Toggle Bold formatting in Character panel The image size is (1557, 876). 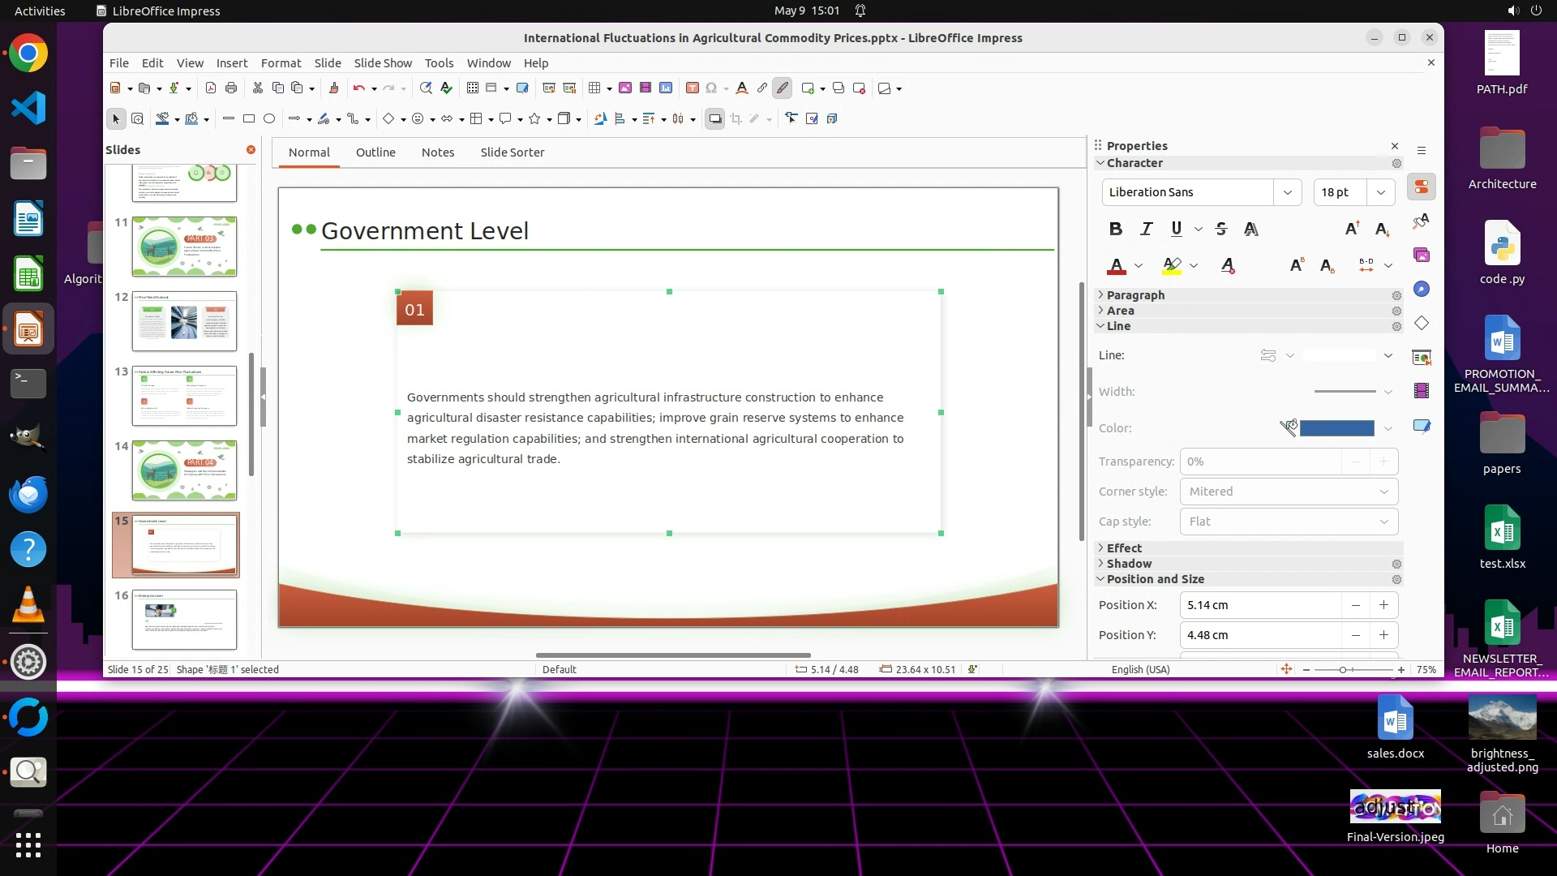pyautogui.click(x=1116, y=229)
